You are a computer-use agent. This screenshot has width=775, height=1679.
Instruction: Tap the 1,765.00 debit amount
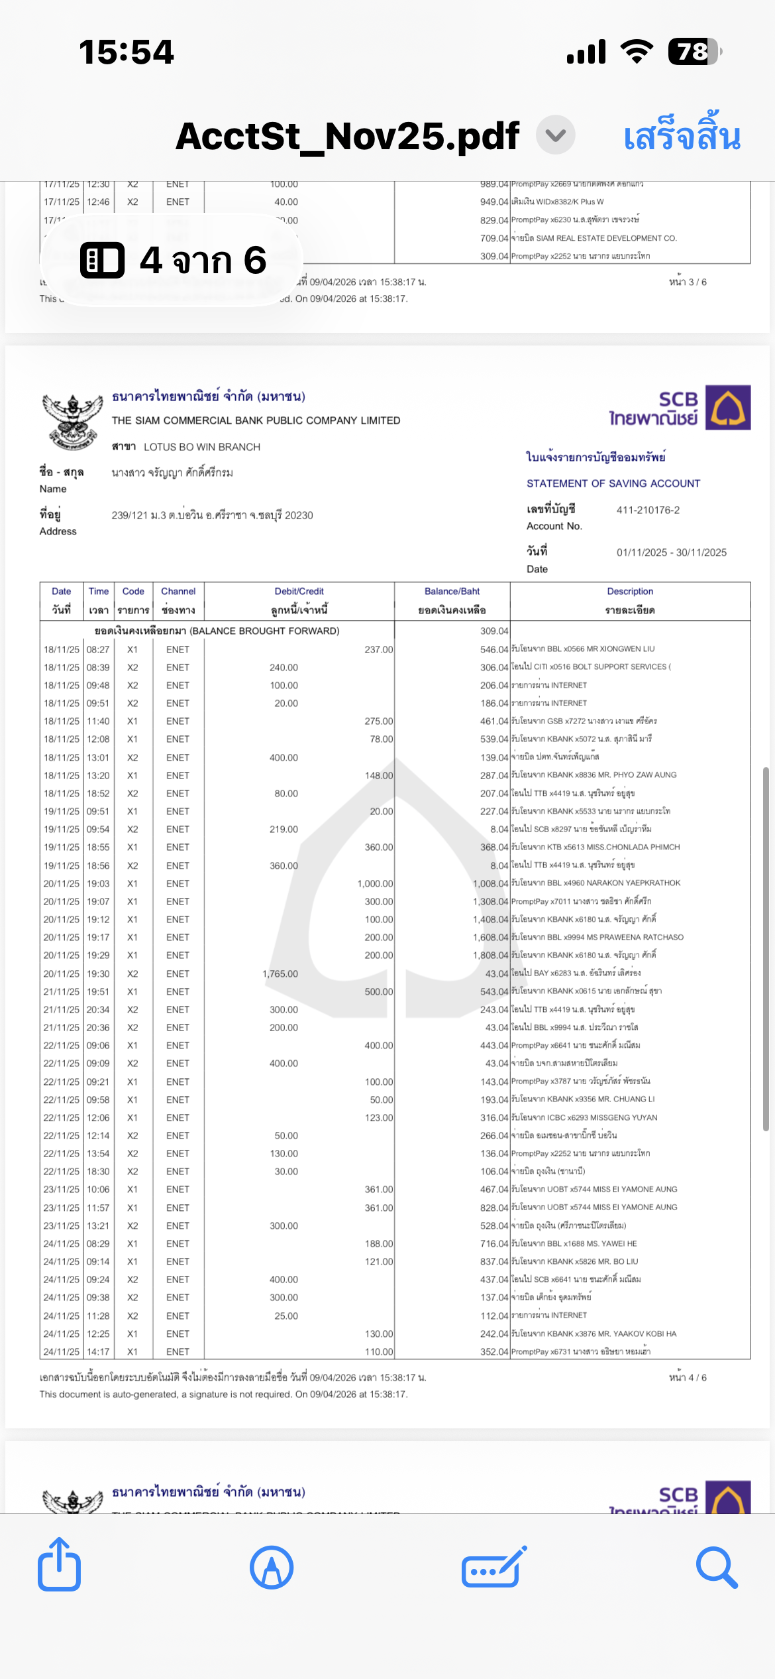(280, 973)
